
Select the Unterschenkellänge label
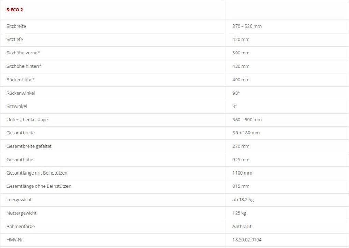point(27,120)
